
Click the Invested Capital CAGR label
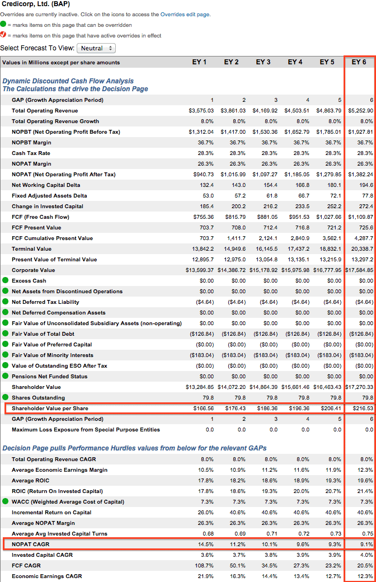43,555
